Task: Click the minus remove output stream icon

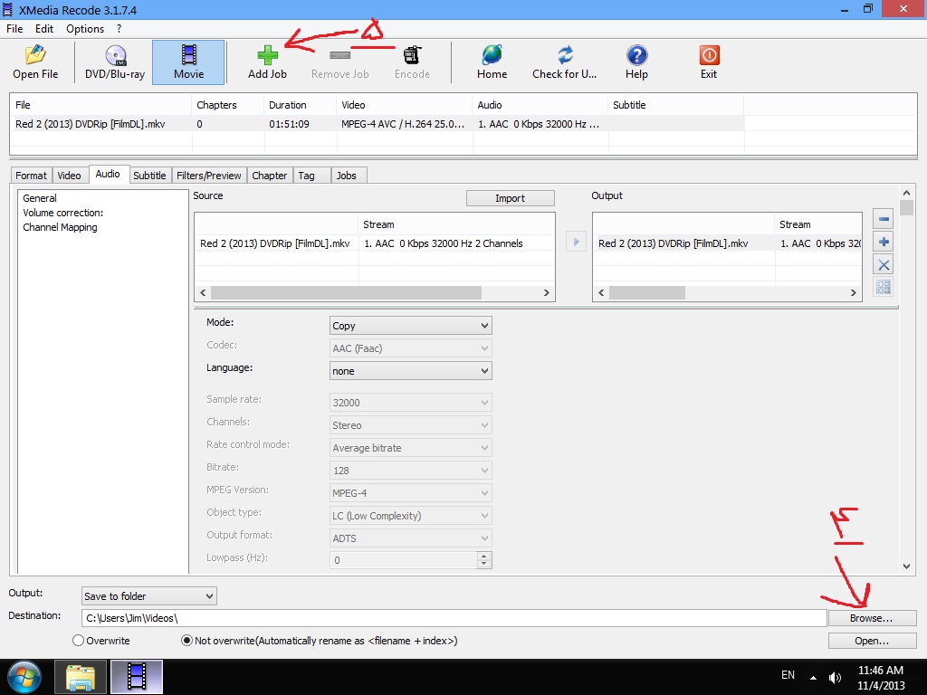Action: [884, 219]
